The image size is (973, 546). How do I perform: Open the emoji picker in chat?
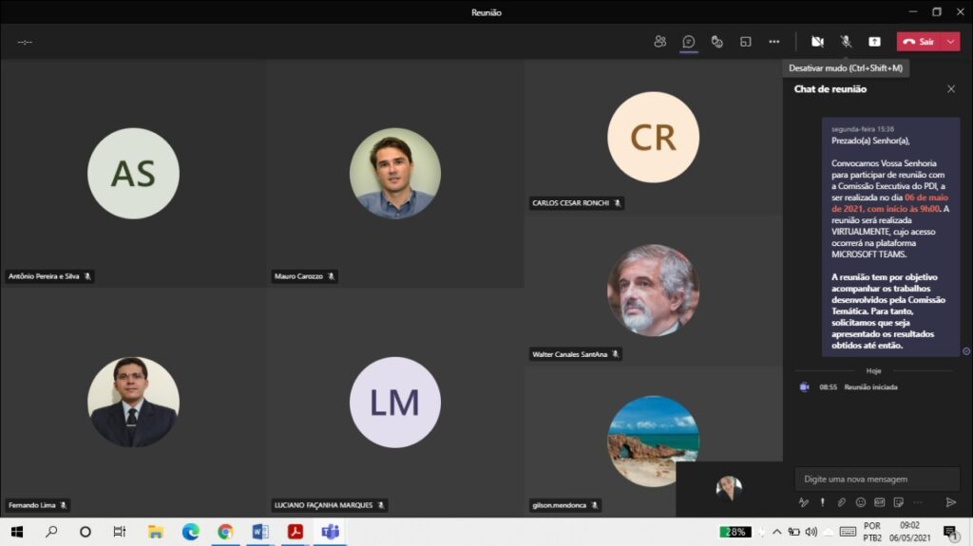(x=861, y=502)
